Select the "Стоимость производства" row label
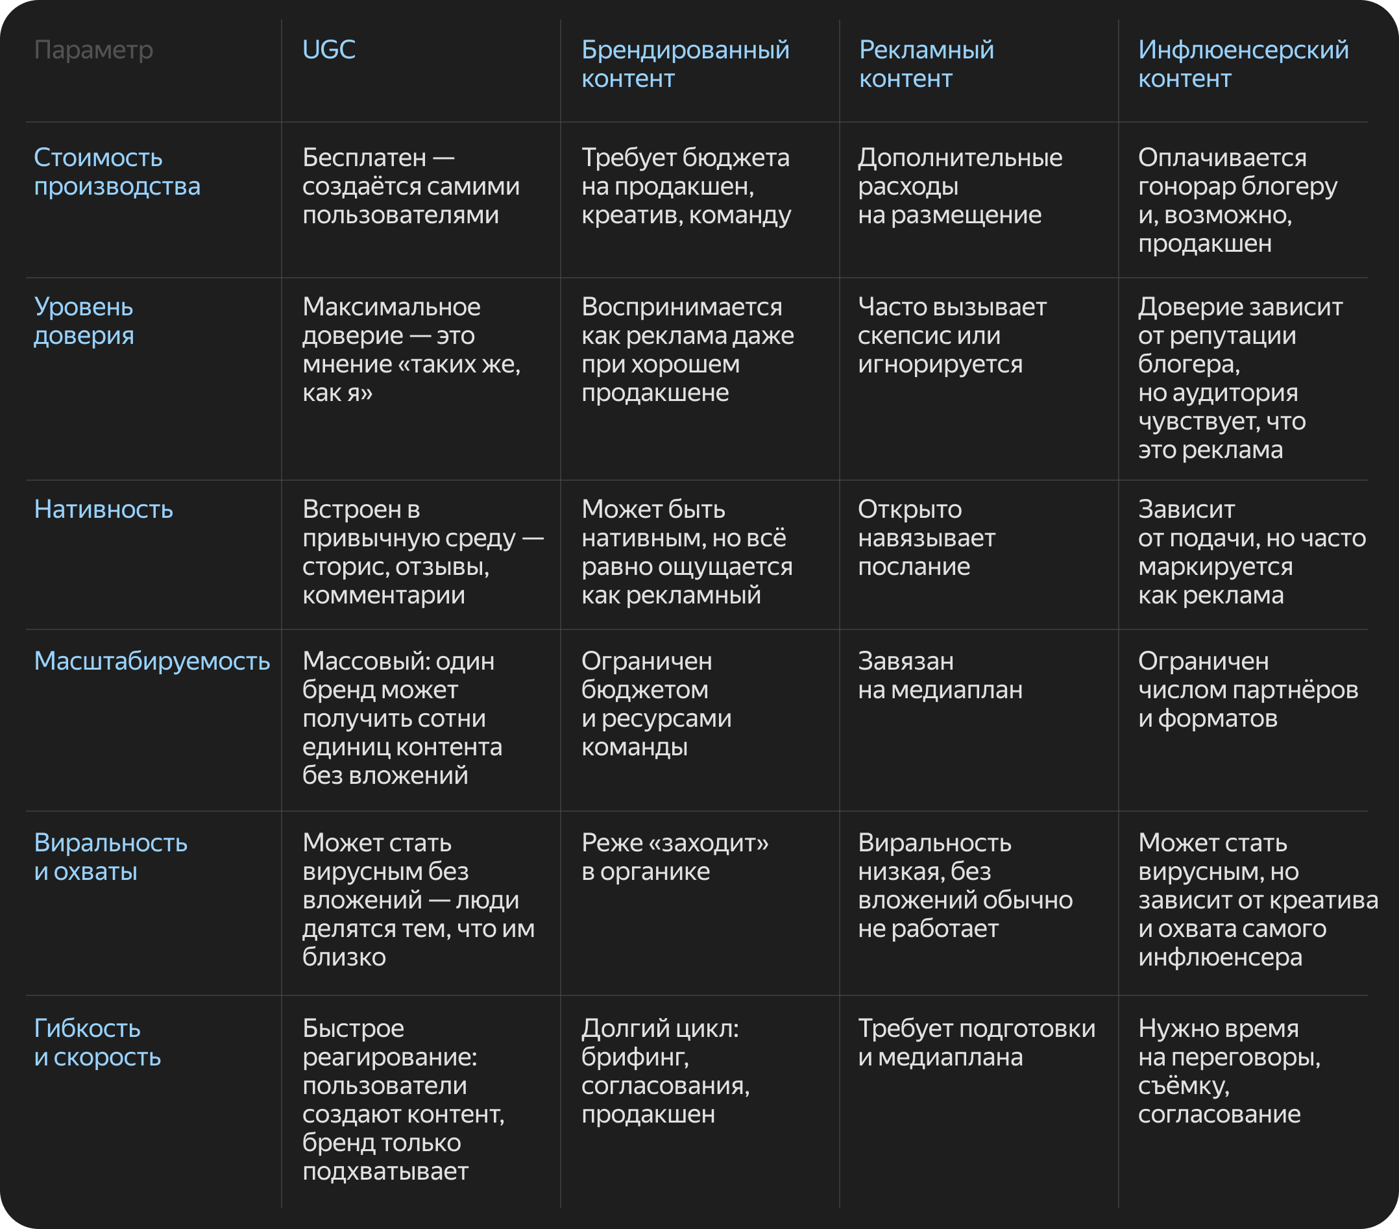1399x1229 pixels. [x=117, y=172]
